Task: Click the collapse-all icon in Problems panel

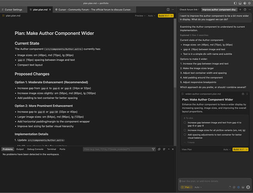Action: tap(159, 149)
